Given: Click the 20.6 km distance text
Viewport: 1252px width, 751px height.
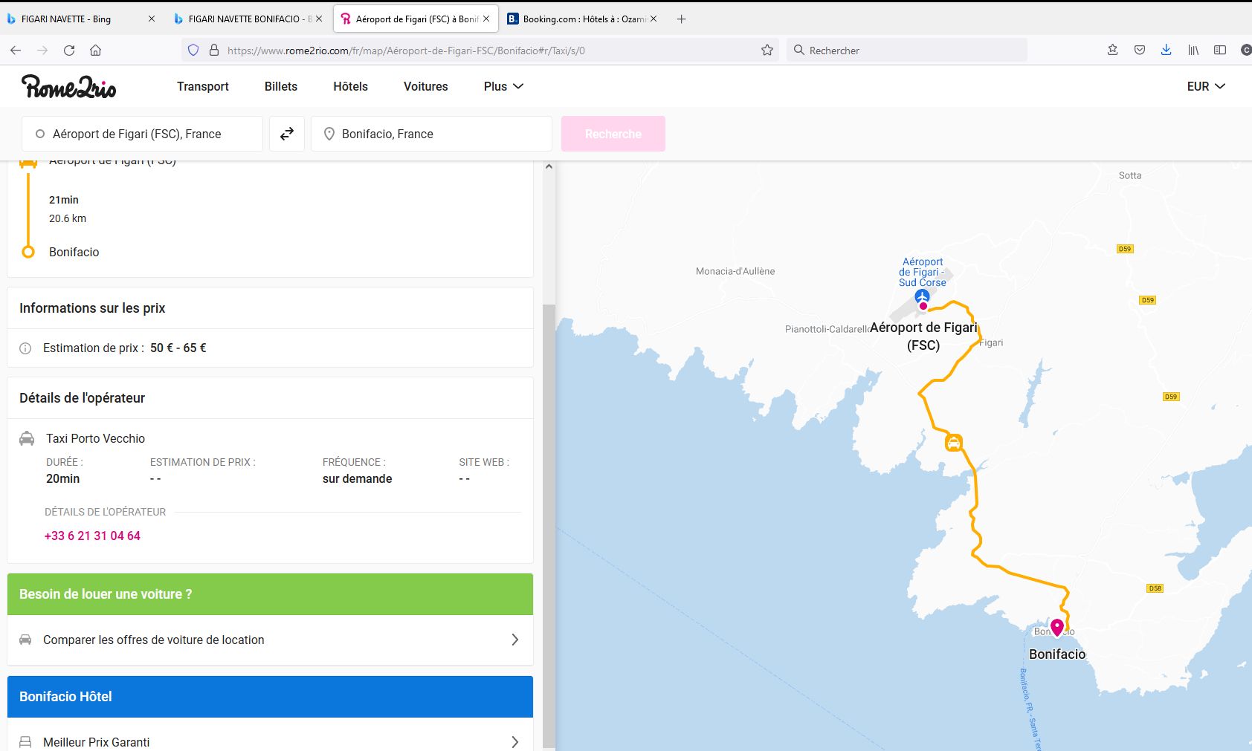Looking at the screenshot, I should tap(68, 218).
